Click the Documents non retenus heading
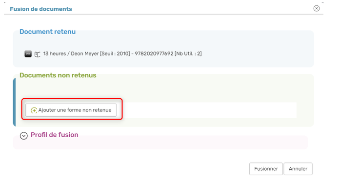Image resolution: width=340 pixels, height=179 pixels. tap(58, 75)
